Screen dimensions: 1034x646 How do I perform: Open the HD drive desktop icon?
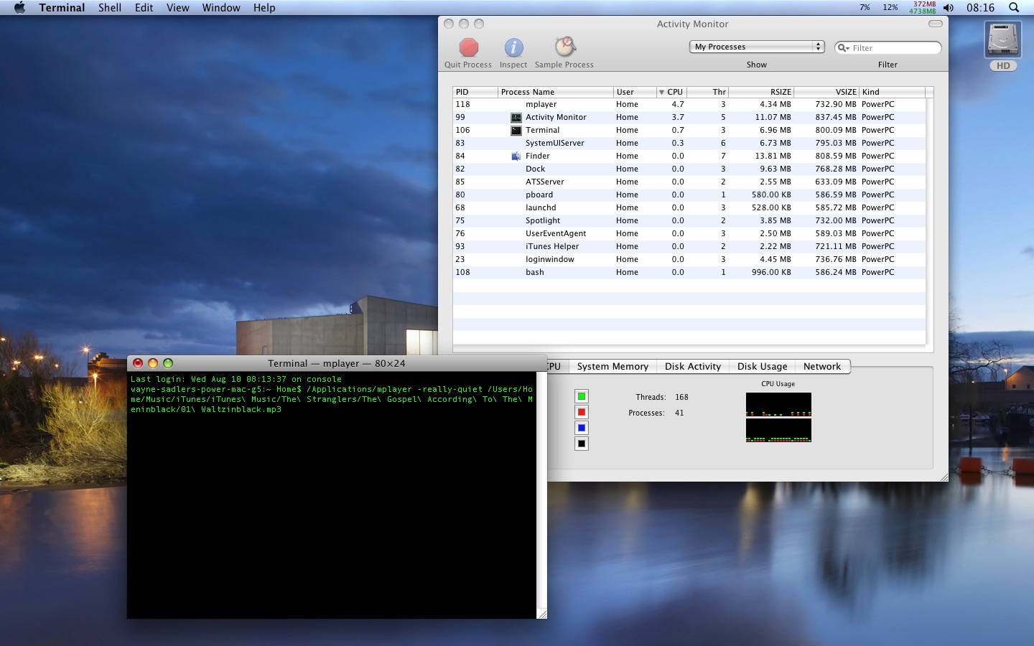click(1002, 40)
